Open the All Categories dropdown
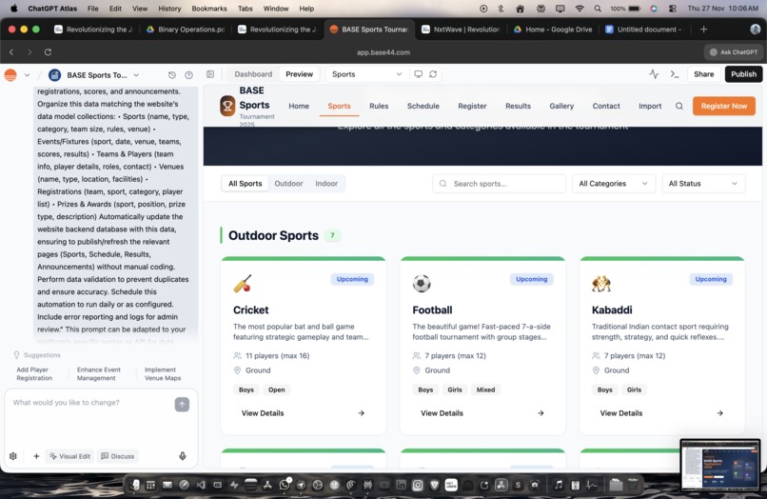Screen dimensions: 767x499 (614, 183)
